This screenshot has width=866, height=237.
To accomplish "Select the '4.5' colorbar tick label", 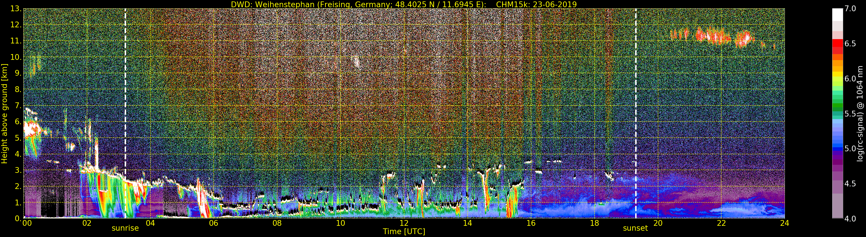I will pyautogui.click(x=850, y=184).
